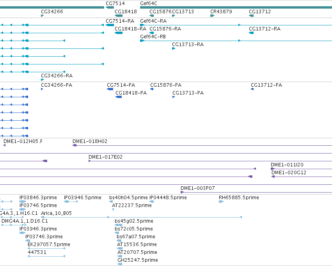Click the CG7514-RA transcript label
Viewport: 332px width, 266px height.
[120, 21]
